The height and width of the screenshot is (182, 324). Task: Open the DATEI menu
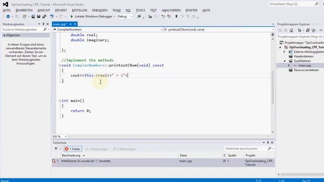click(x=7, y=10)
